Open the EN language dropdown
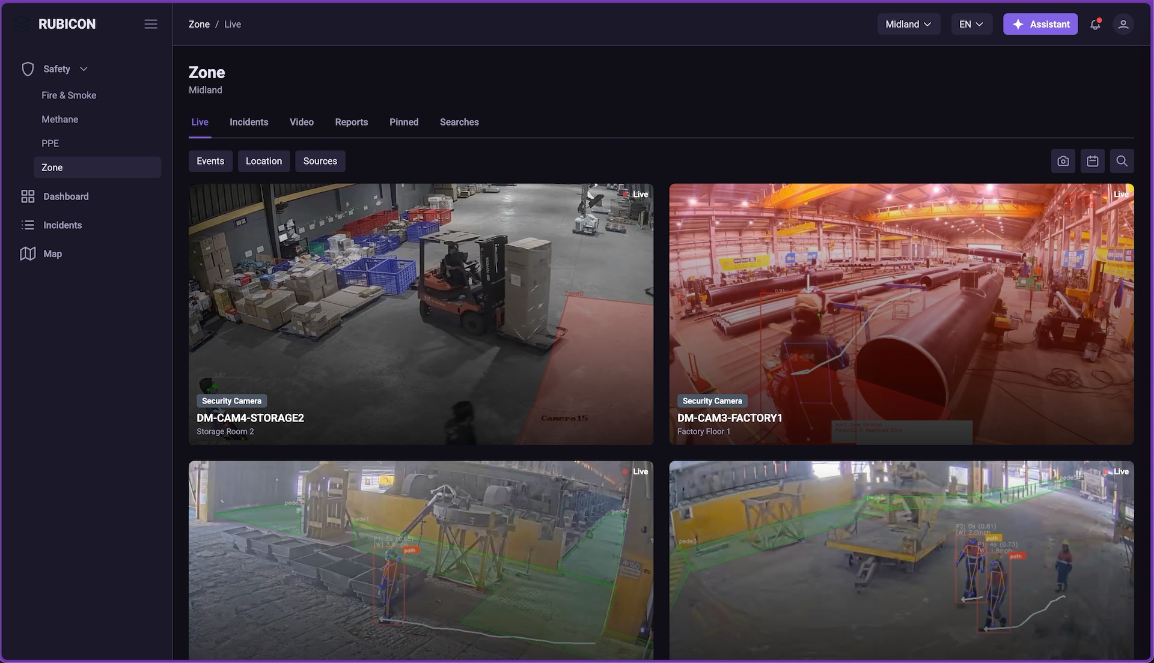 [971, 24]
